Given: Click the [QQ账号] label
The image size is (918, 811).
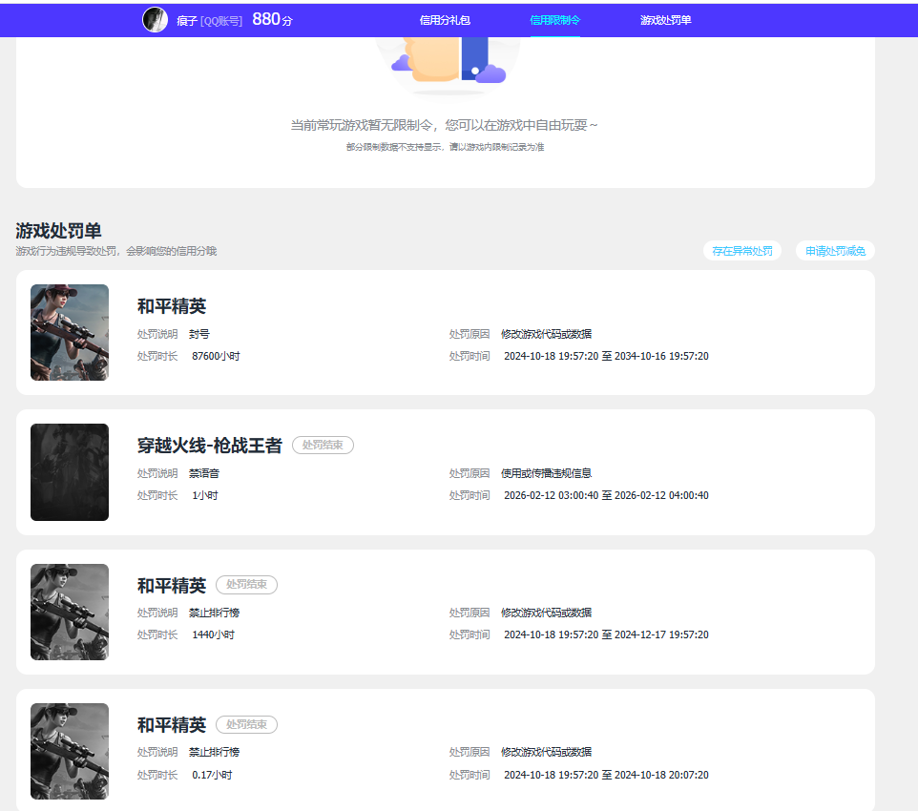Looking at the screenshot, I should 221,21.
